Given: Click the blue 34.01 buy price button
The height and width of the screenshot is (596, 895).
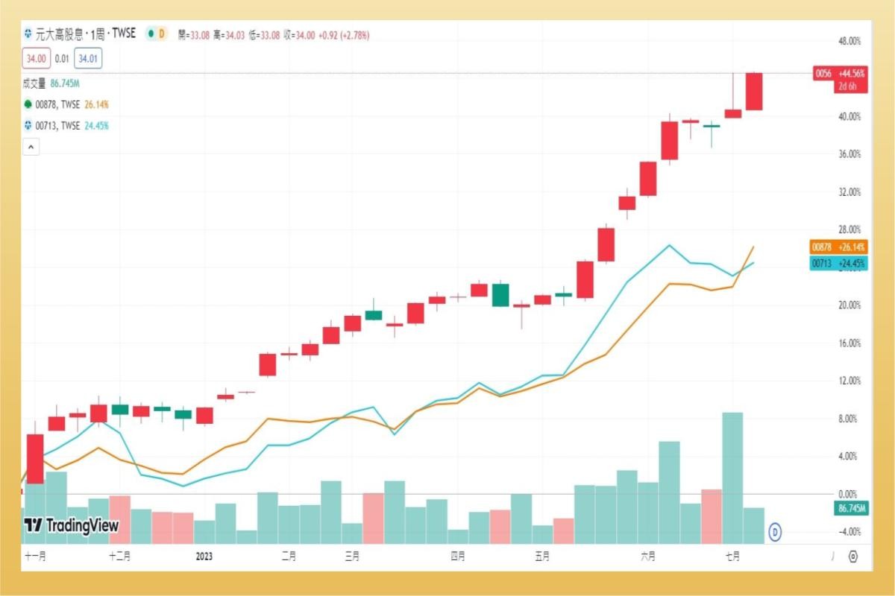Looking at the screenshot, I should click(89, 57).
